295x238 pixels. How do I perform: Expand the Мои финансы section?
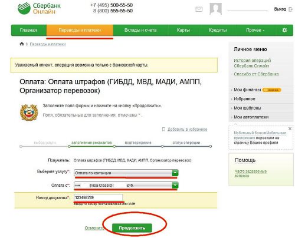[247, 90]
